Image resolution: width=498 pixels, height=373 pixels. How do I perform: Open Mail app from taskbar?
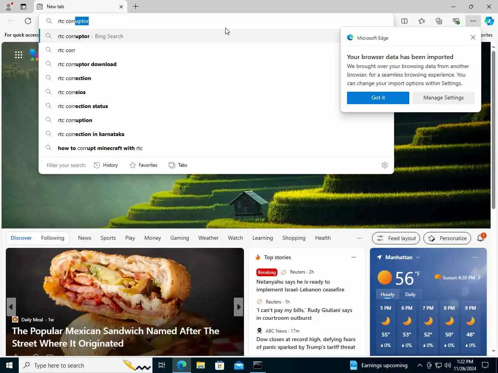pos(239,365)
